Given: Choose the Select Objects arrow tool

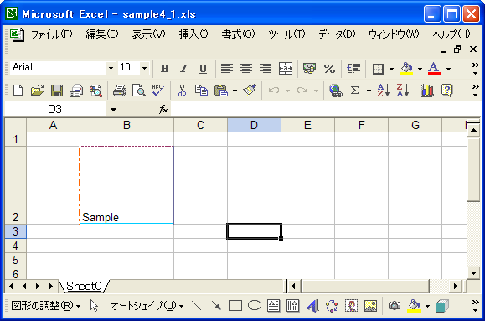Looking at the screenshot, I should 94,306.
